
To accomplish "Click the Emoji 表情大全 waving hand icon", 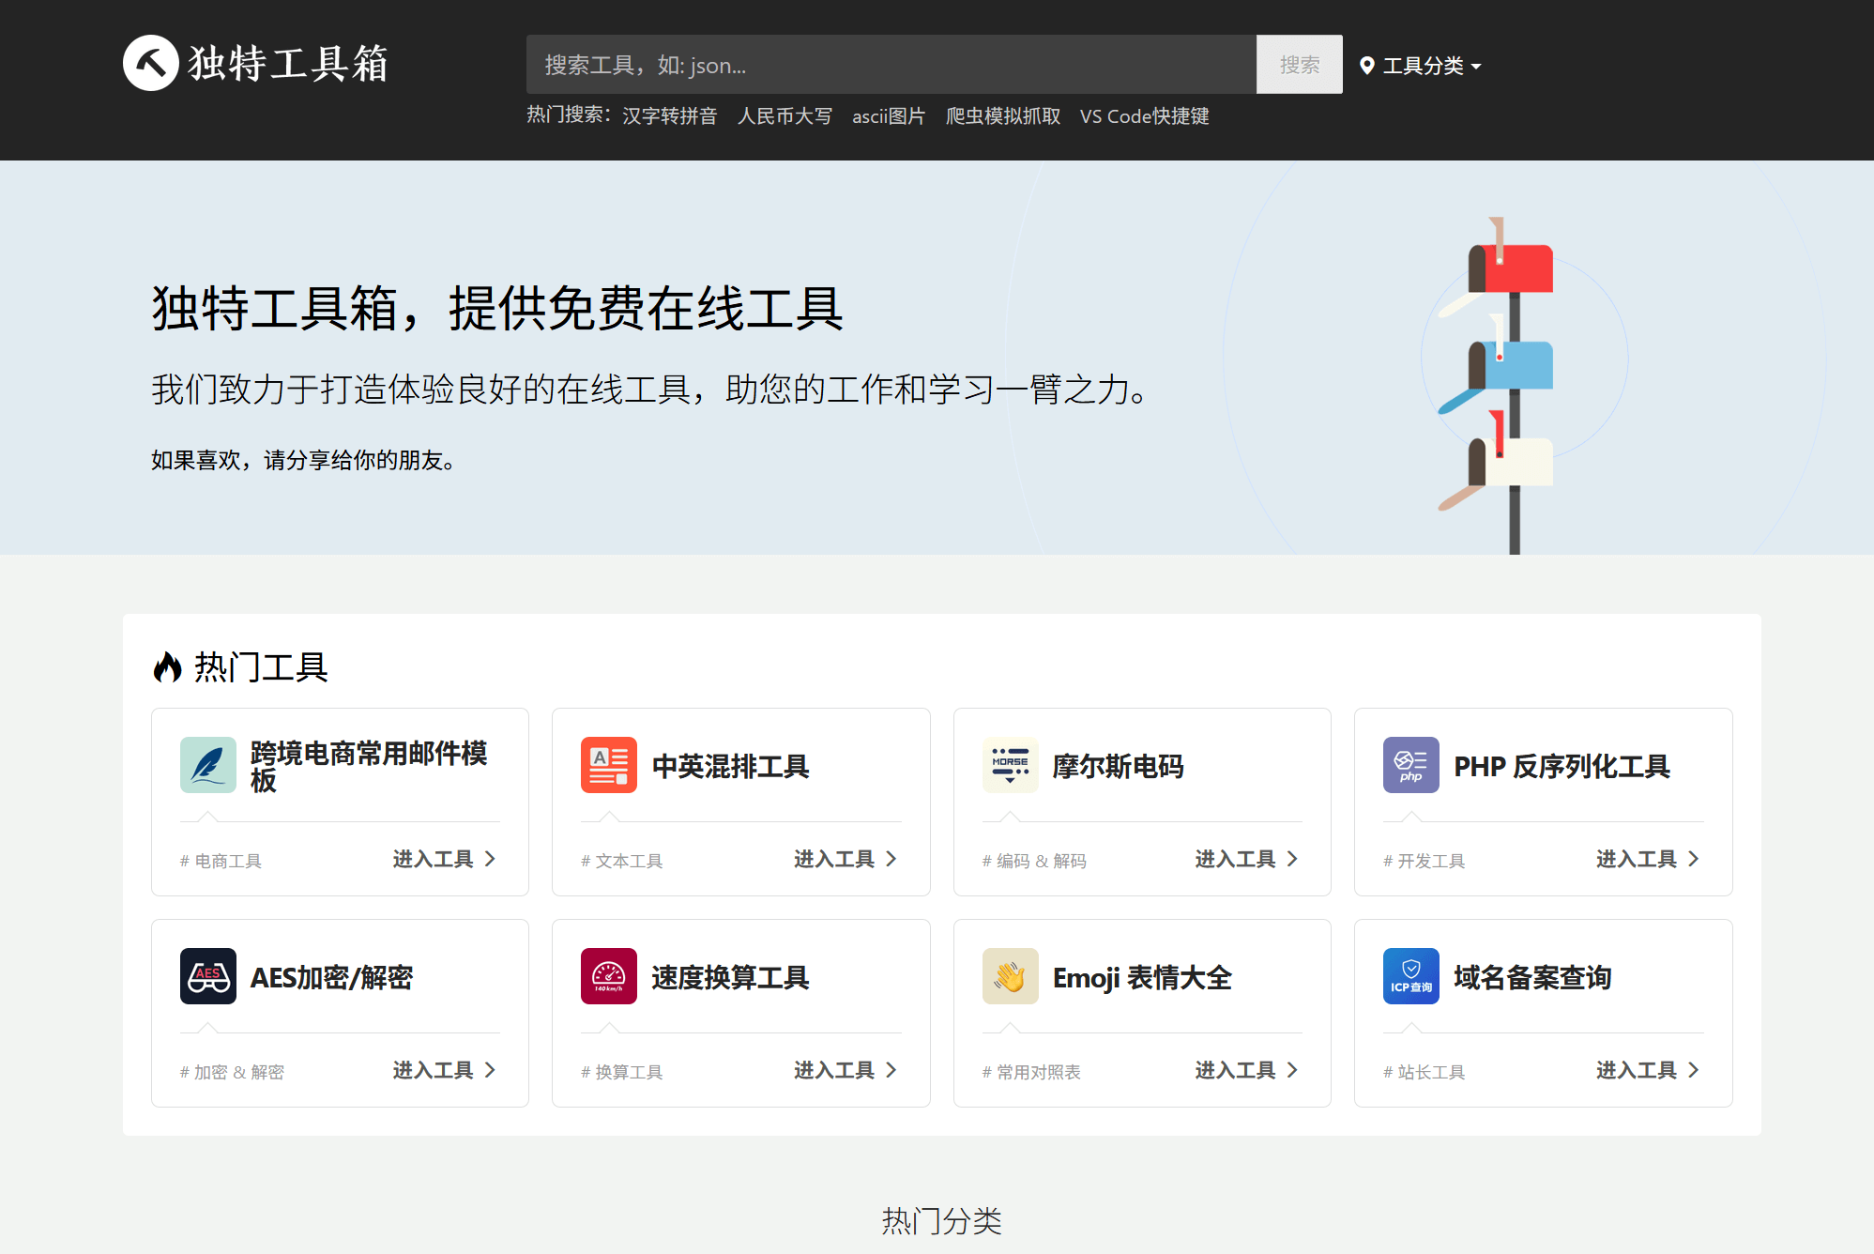I will coord(1010,976).
